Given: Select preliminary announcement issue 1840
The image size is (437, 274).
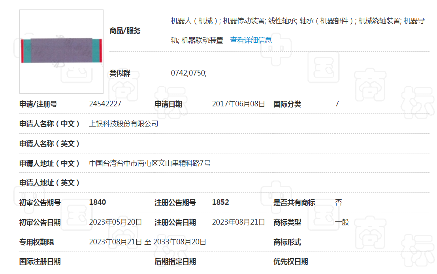Looking at the screenshot, I should pos(98,202).
